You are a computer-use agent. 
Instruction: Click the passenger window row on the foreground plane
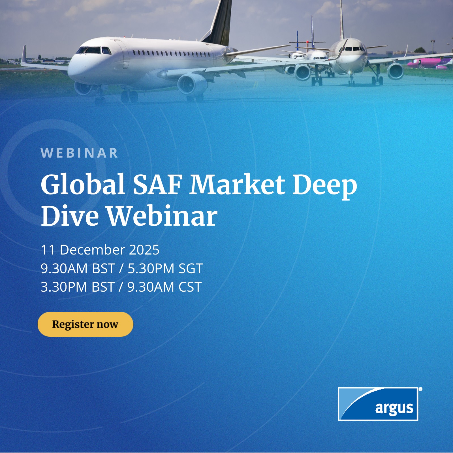tap(173, 53)
